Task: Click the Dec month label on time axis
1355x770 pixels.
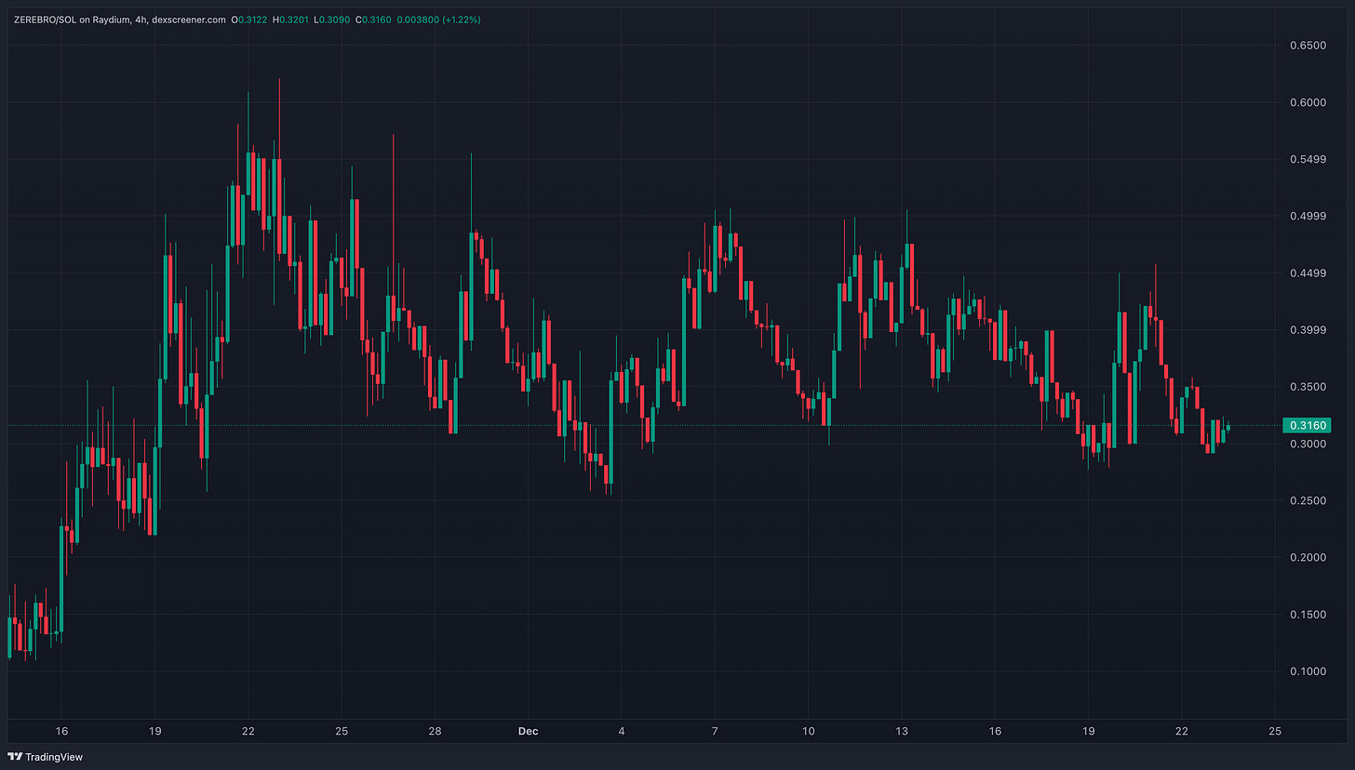Action: point(528,732)
